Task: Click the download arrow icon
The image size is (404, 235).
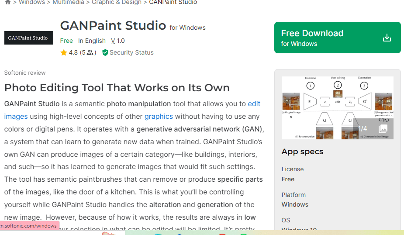Action: coord(387,38)
